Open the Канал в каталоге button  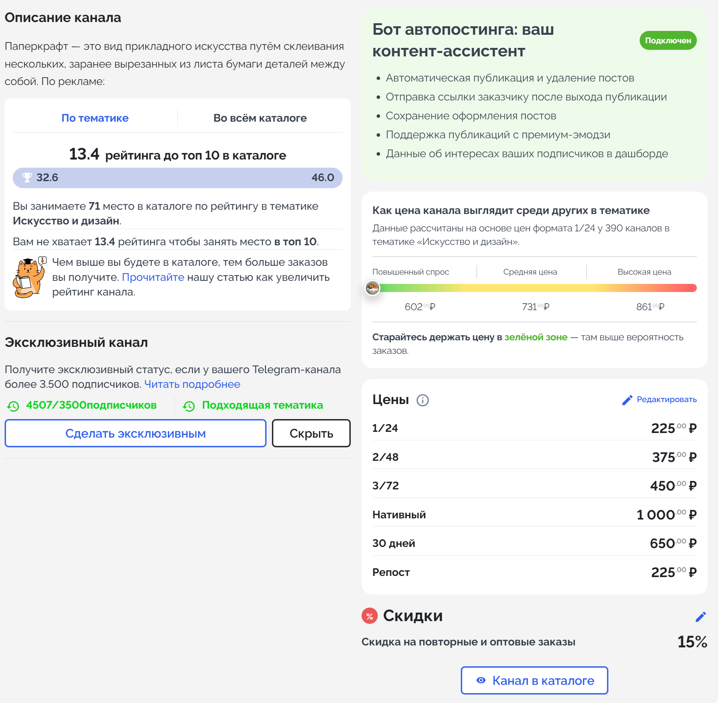coord(534,681)
